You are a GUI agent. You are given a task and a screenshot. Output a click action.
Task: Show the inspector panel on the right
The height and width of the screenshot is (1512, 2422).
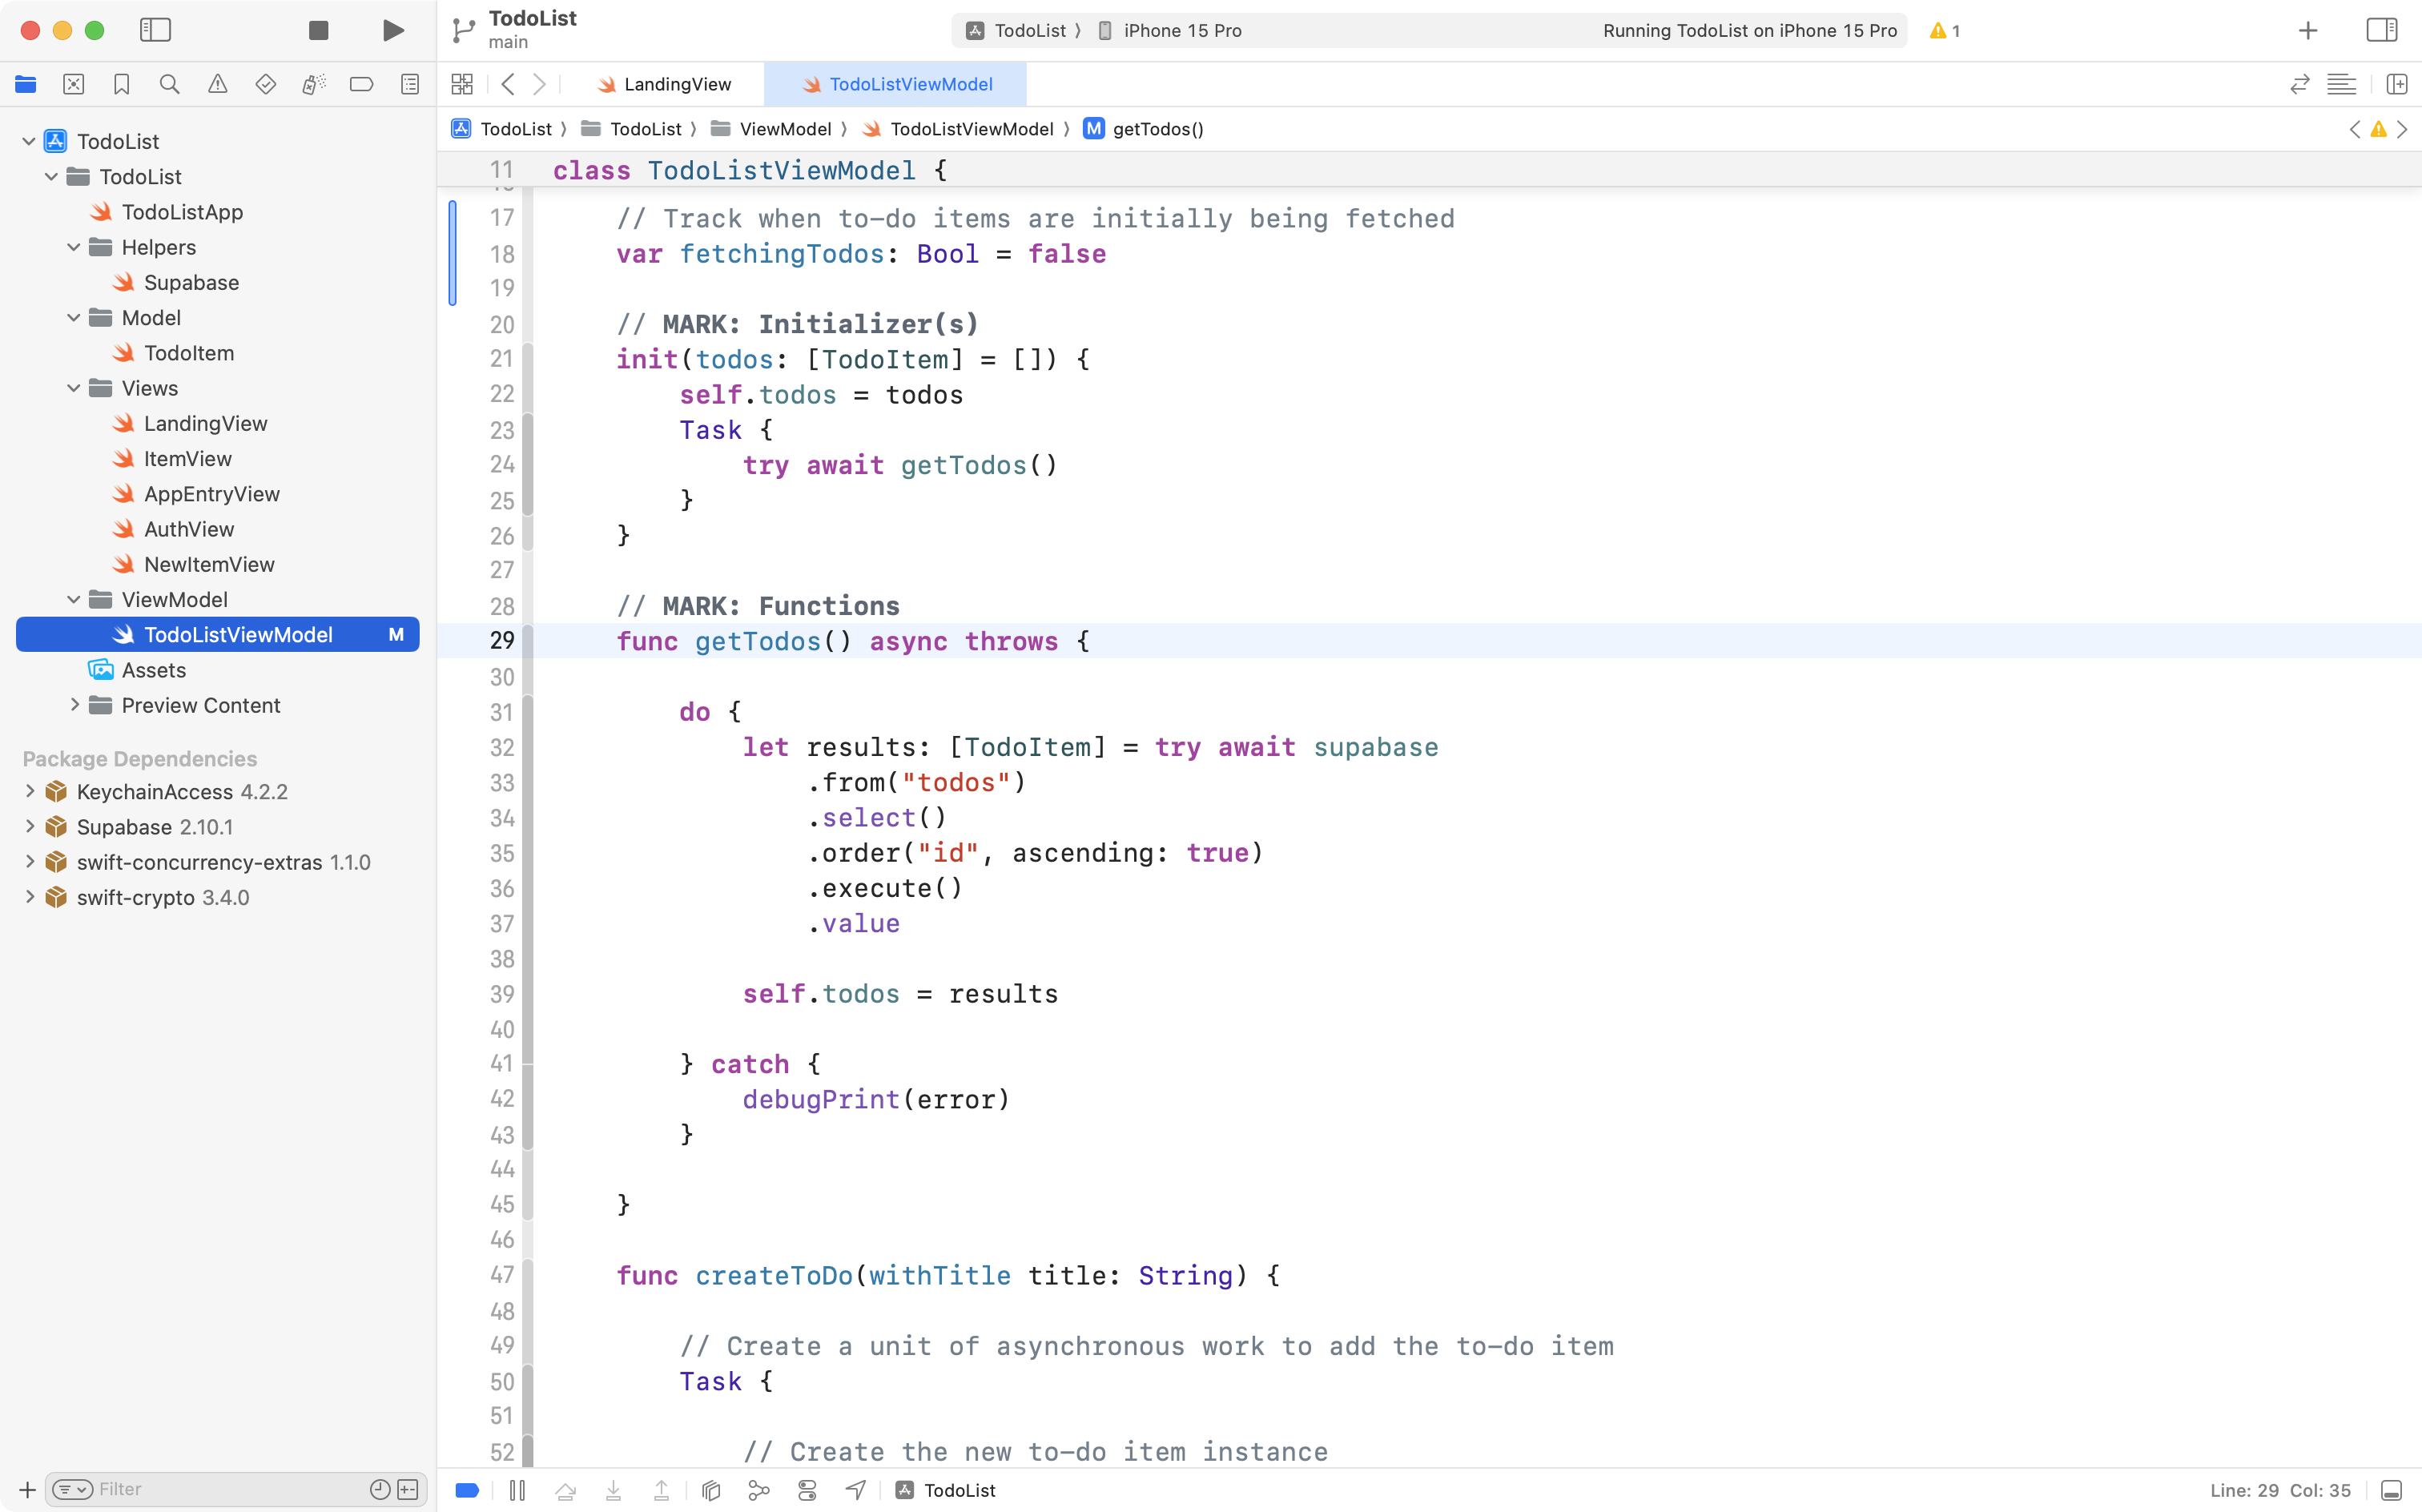tap(2381, 30)
